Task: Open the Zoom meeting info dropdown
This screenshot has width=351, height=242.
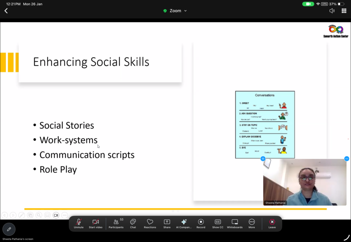Action: click(175, 11)
